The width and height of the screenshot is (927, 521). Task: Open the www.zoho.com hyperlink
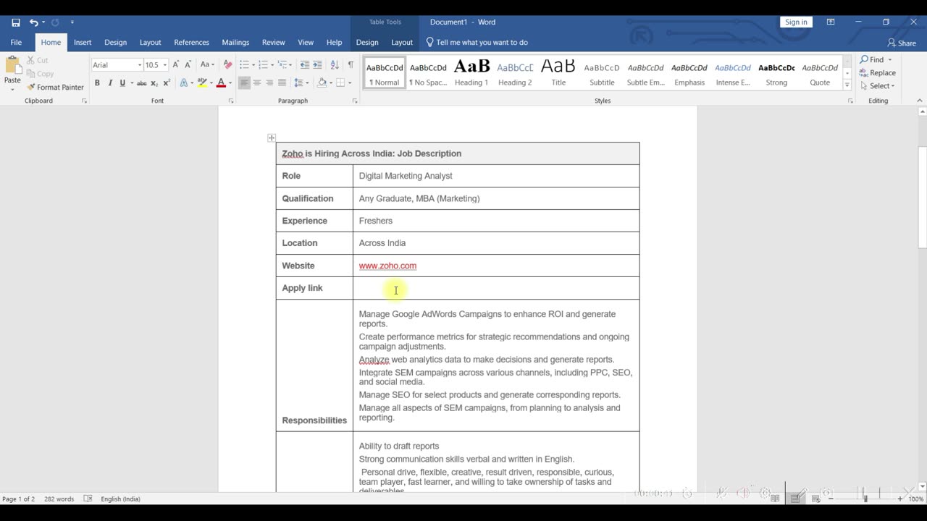tap(387, 266)
